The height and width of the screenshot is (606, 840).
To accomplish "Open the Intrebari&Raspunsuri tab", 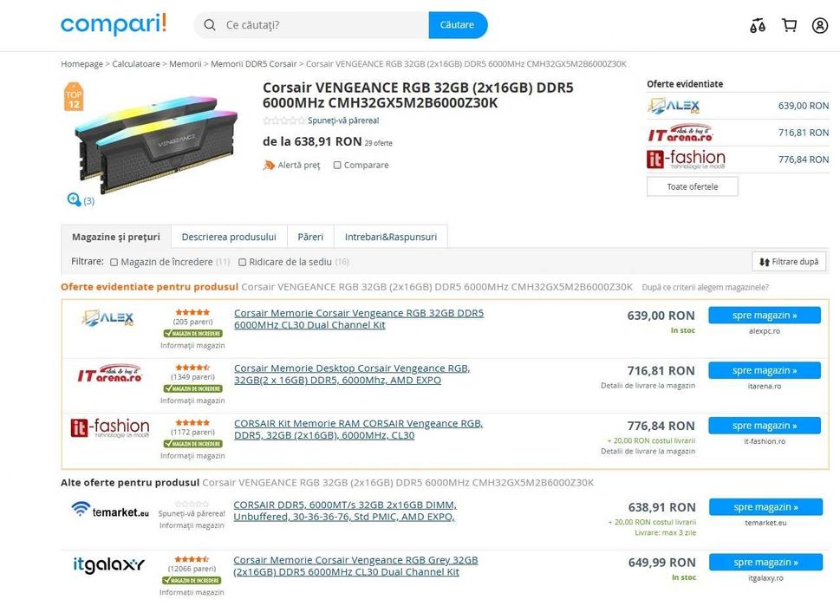I will coord(391,237).
